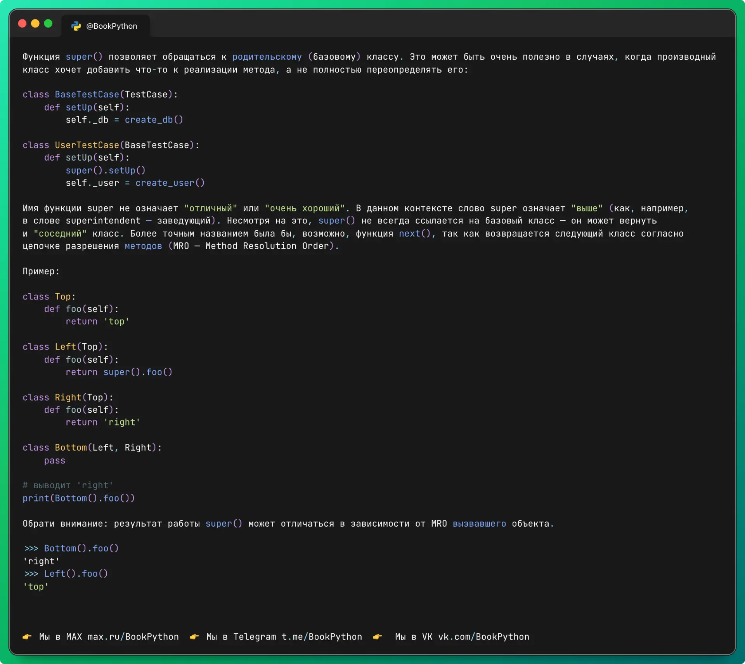Open the t.me/BookPython Telegram link

click(322, 637)
